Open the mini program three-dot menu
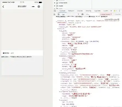Image resolution: width=122 pixels, height=107 pixels. coord(33,7)
